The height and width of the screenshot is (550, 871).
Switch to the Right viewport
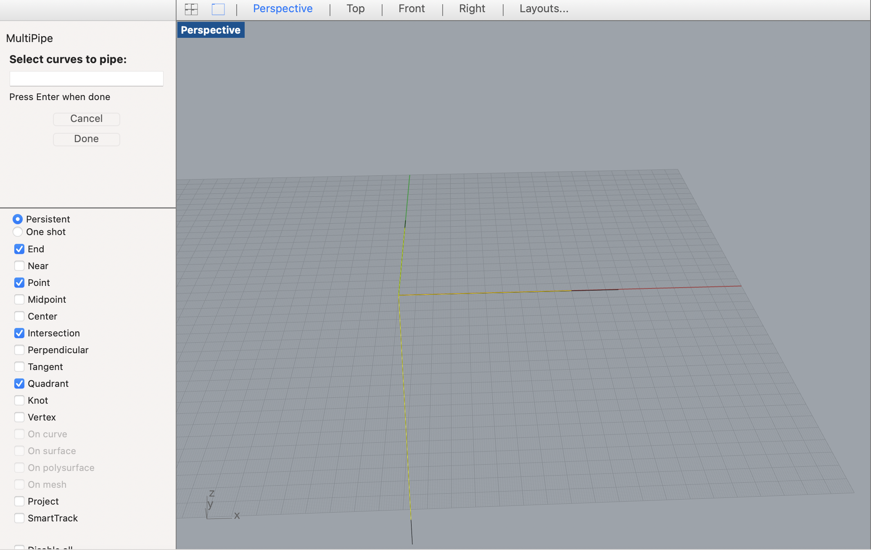[x=472, y=8]
